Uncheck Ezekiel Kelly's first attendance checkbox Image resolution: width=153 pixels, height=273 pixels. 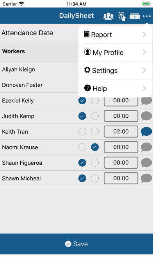click(x=82, y=100)
